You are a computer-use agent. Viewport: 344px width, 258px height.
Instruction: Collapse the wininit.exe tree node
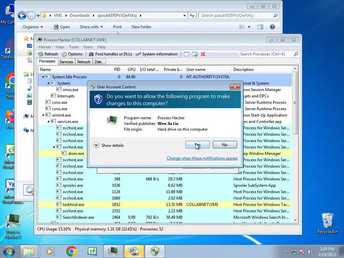(x=43, y=115)
